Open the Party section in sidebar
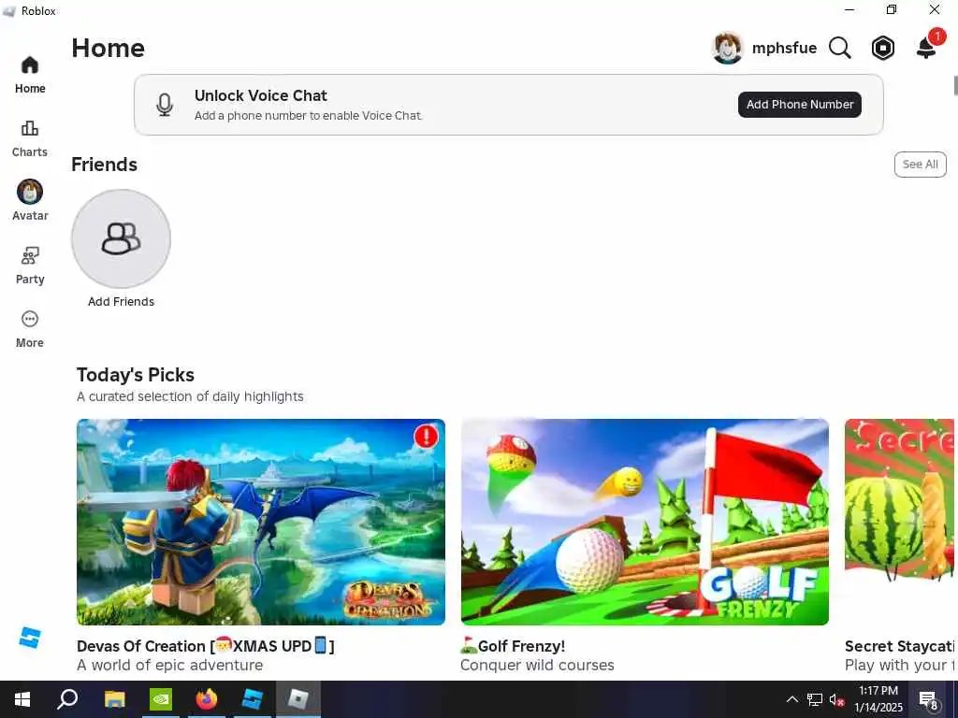The width and height of the screenshot is (958, 718). [30, 266]
